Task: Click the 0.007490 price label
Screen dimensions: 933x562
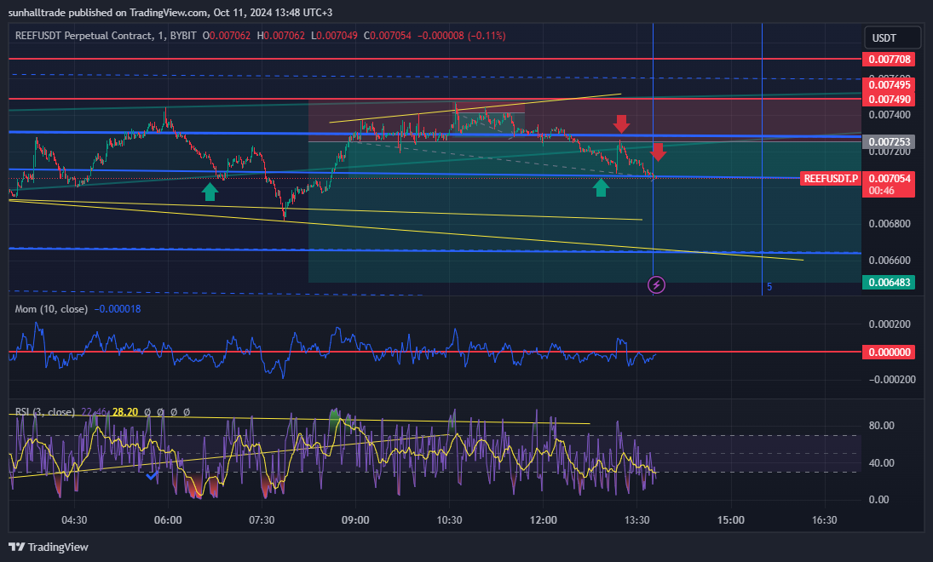Action: pos(889,100)
